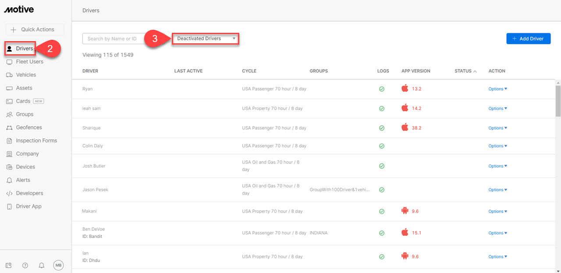561x273 pixels.
Task: Open Inspection Forms
Action: (x=36, y=140)
